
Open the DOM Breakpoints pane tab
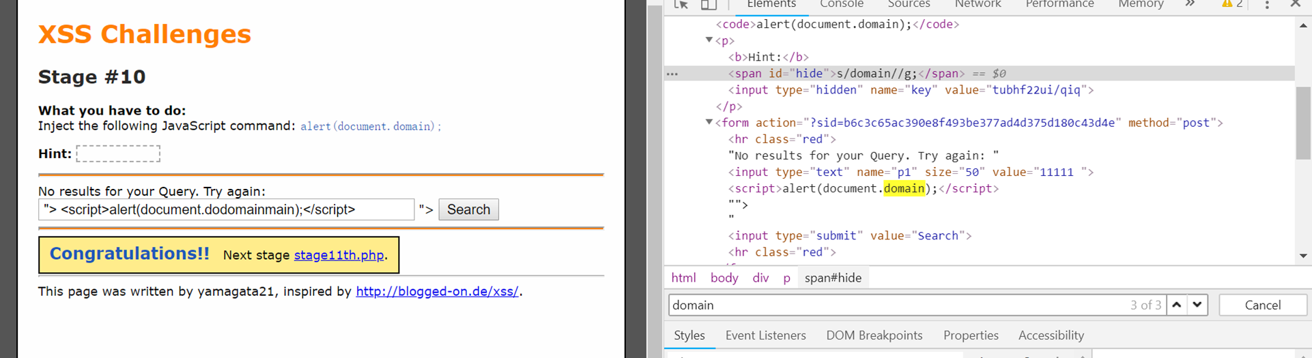[x=874, y=335]
